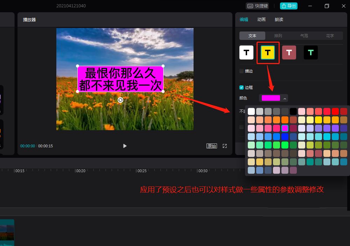Click the magenta current color preview

coord(271,98)
